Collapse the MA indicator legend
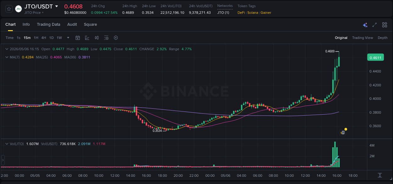Image resolution: width=393 pixels, height=184 pixels. click(x=7, y=57)
